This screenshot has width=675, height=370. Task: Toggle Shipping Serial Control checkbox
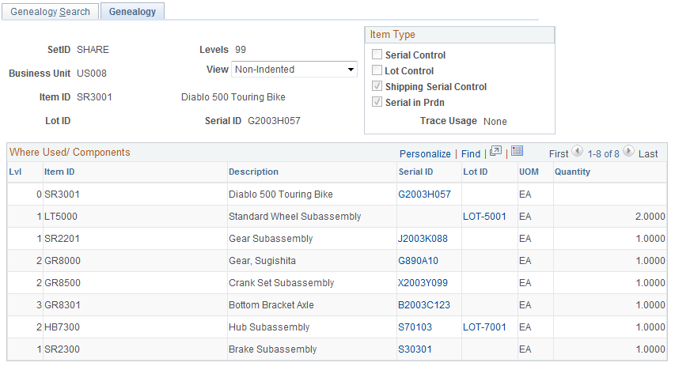pyautogui.click(x=377, y=86)
